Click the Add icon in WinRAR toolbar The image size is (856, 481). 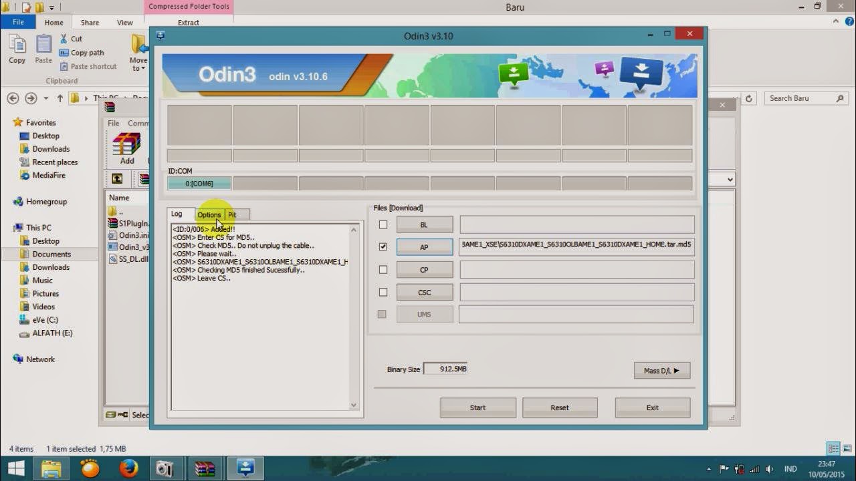coord(126,144)
